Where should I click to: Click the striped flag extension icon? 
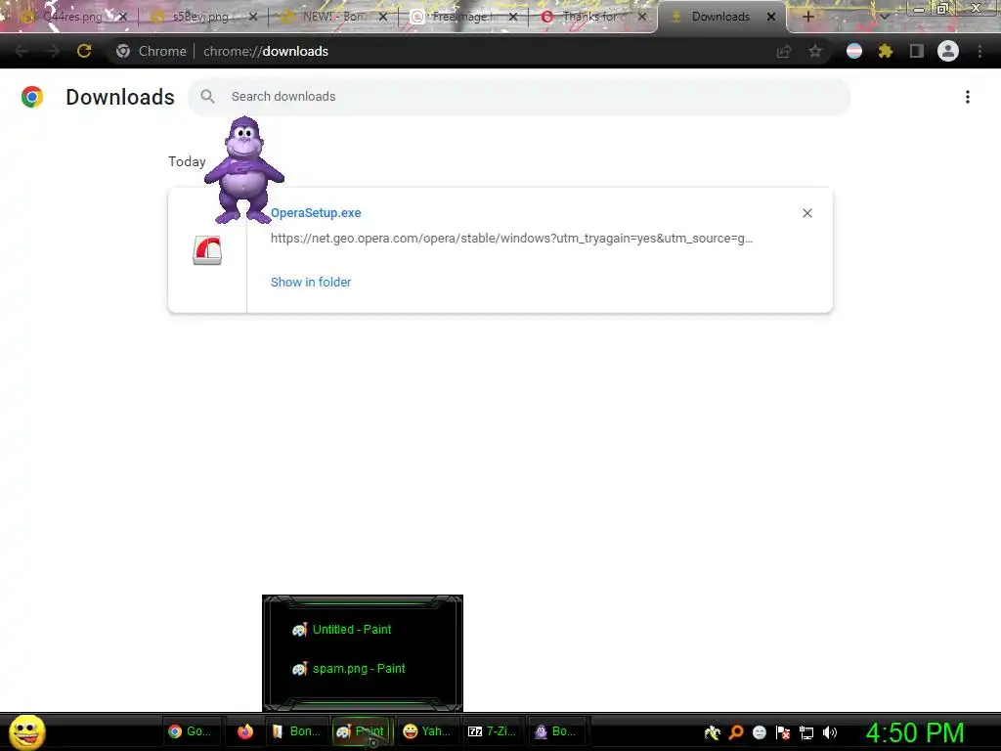tap(854, 51)
